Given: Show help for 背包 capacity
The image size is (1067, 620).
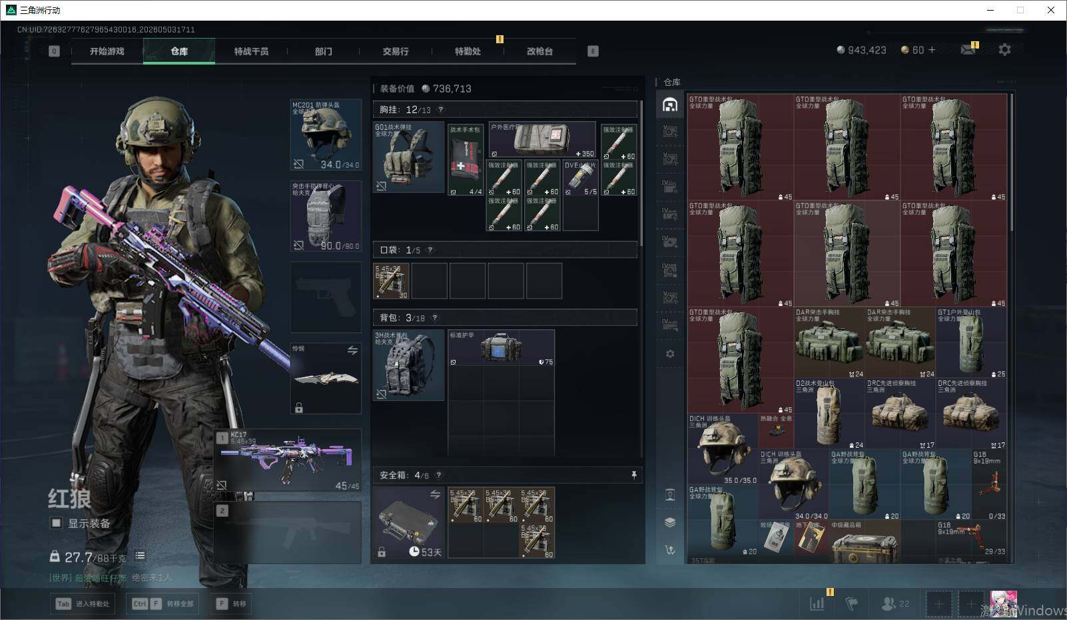Looking at the screenshot, I should [435, 318].
